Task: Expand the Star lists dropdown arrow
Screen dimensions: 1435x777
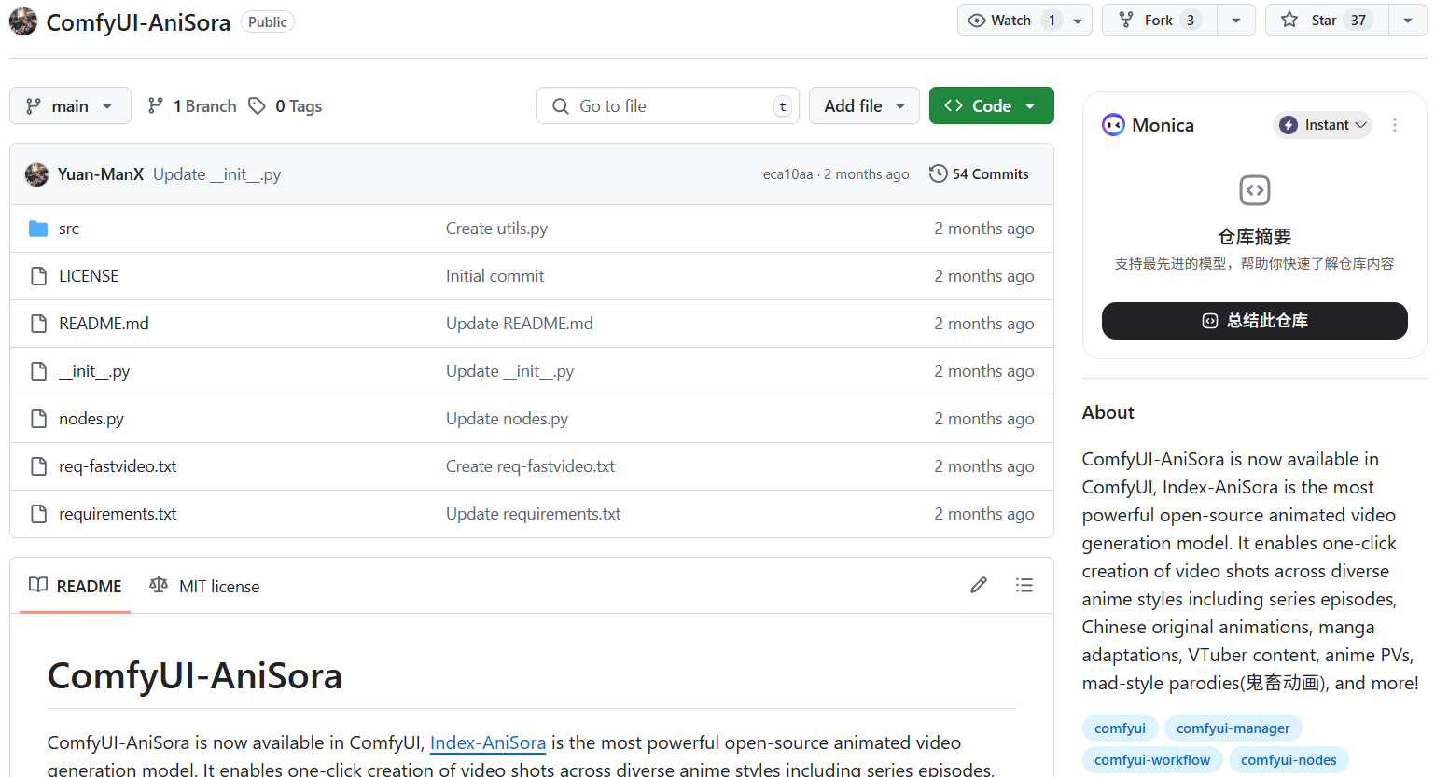Action: 1408,21
